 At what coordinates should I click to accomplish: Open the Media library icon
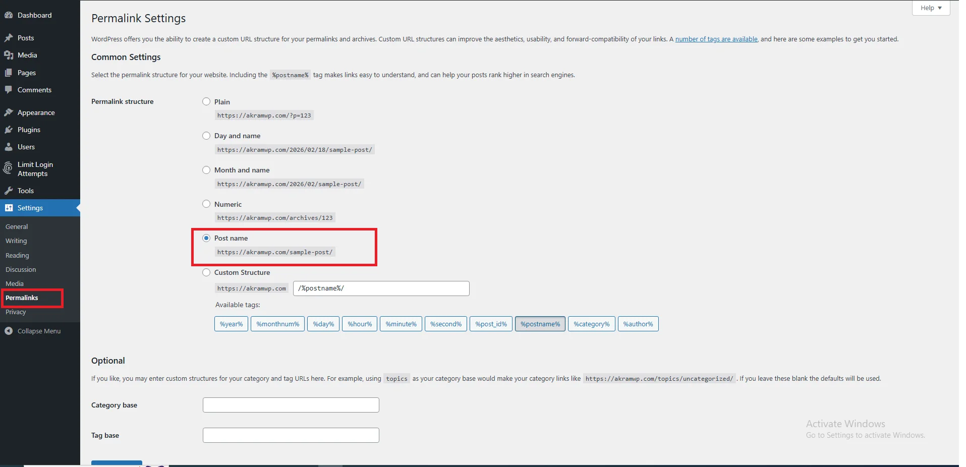click(x=9, y=54)
